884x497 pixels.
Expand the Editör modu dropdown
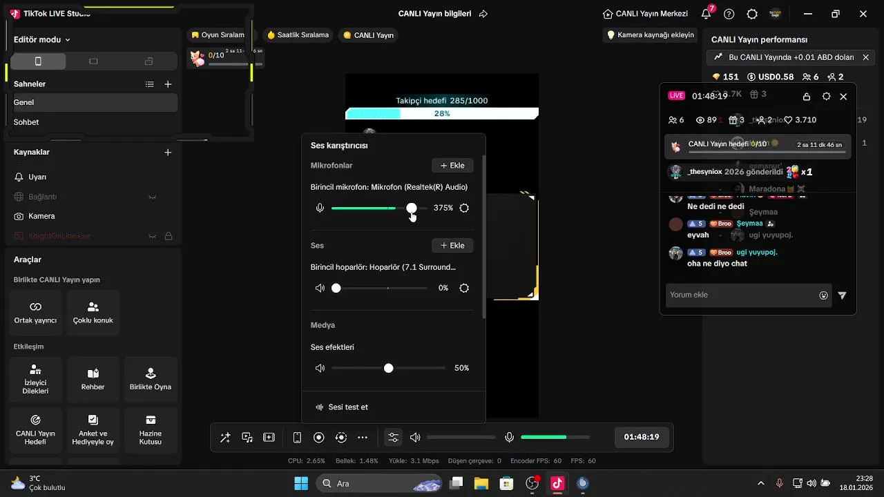point(41,40)
